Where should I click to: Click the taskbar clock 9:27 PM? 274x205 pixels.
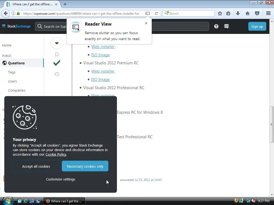click(x=264, y=201)
